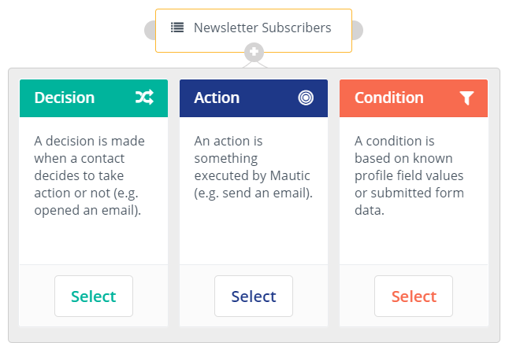The width and height of the screenshot is (509, 350).
Task: Click the Action description text
Action: click(250, 167)
